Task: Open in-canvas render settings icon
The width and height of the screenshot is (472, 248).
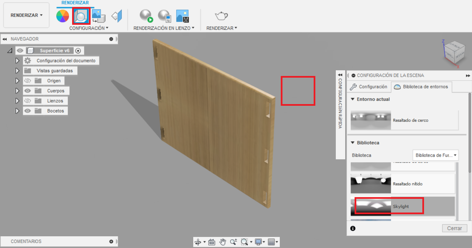Action: [165, 16]
